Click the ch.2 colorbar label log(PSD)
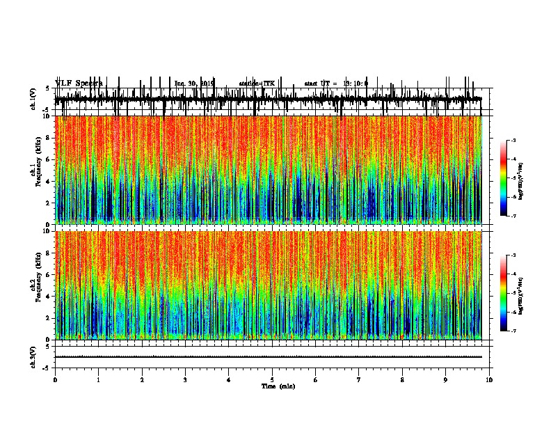551x426 pixels. tap(520, 296)
